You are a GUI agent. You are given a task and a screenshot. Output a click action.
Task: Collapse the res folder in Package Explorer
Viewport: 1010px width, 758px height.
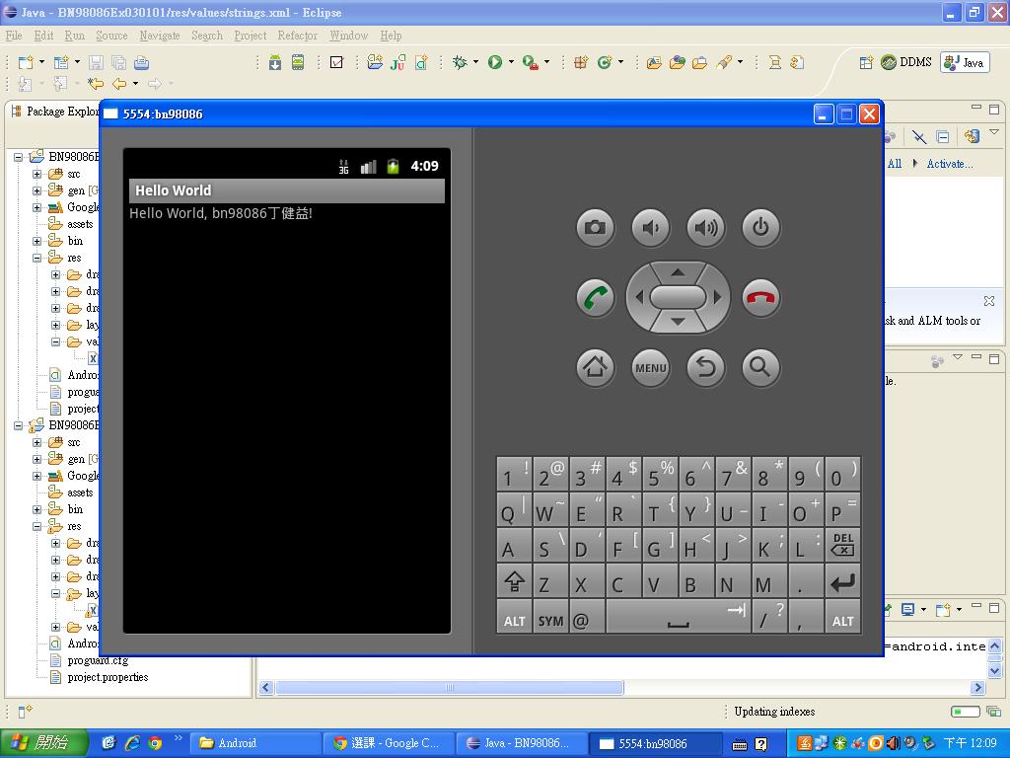[37, 258]
